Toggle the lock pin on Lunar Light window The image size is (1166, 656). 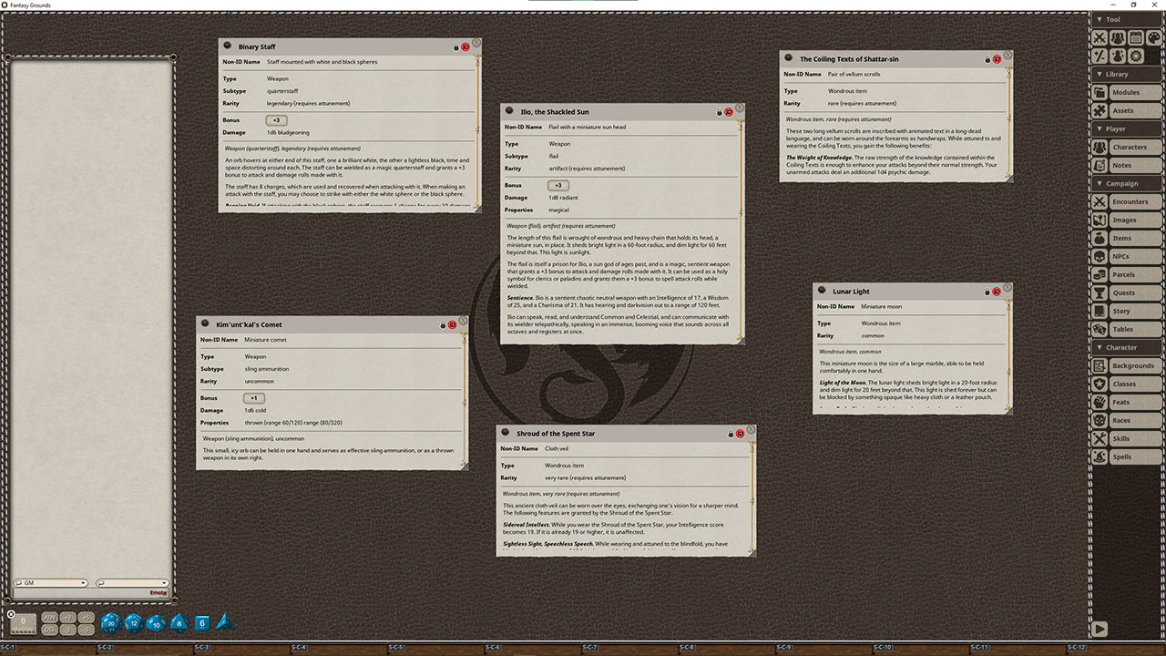click(x=987, y=292)
